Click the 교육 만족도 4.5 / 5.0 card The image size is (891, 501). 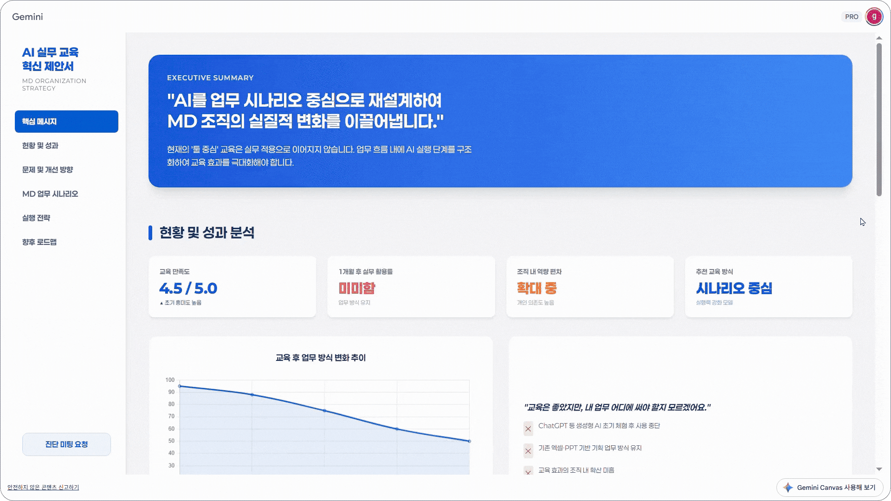pyautogui.click(x=232, y=287)
